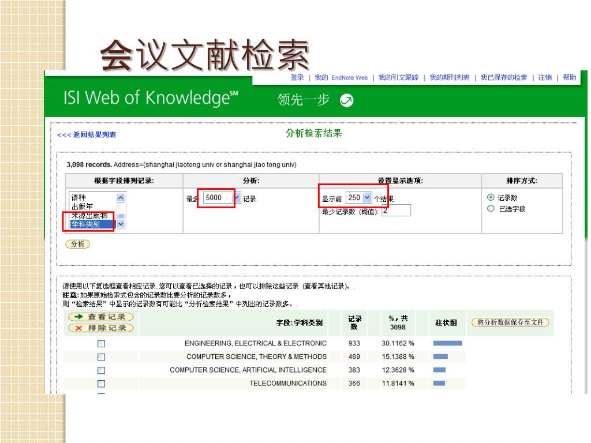Check COMPUTER SCIENCE, THEORY & METHODS checkbox
The height and width of the screenshot is (443, 591).
coord(101,356)
